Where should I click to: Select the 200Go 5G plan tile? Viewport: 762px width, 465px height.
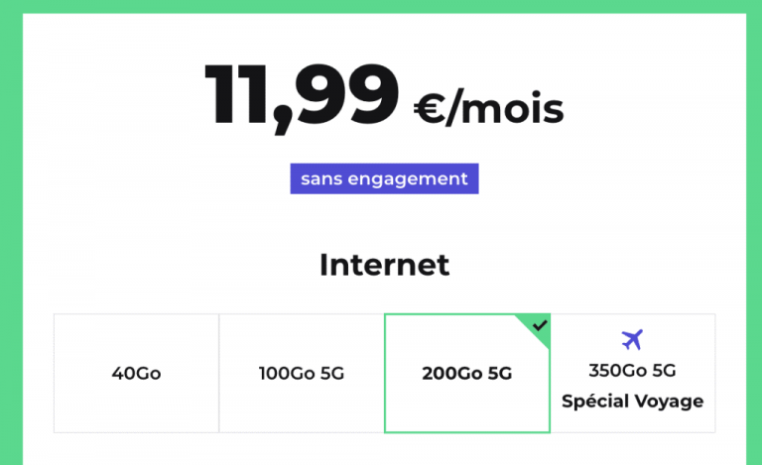[x=467, y=373]
